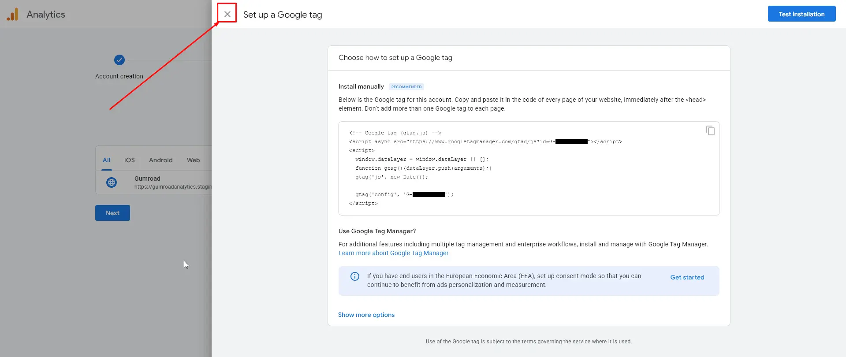Select the All platforms tab
The height and width of the screenshot is (357, 846).
point(106,160)
